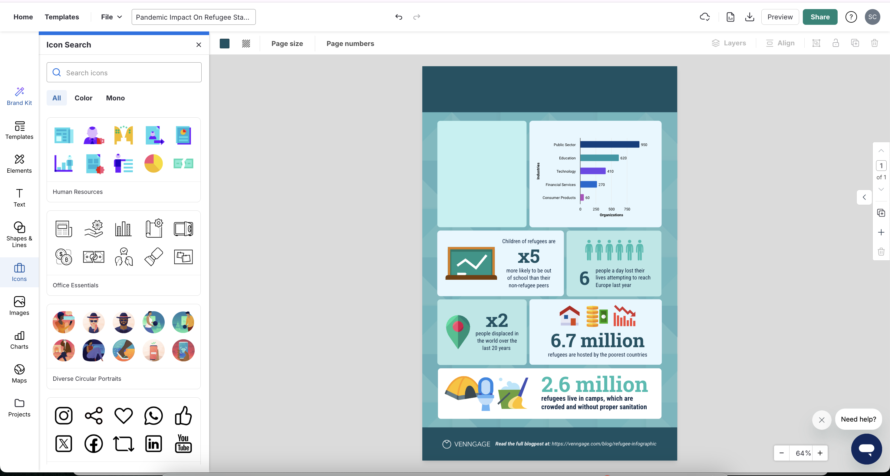Open the Charts panel from the sidebar

tap(19, 340)
